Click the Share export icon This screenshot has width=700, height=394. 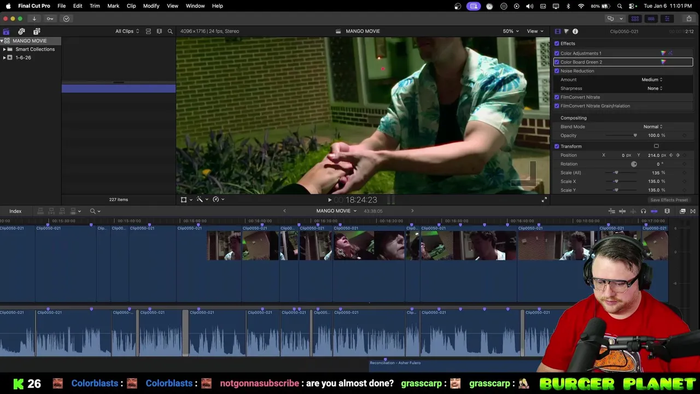click(x=689, y=19)
